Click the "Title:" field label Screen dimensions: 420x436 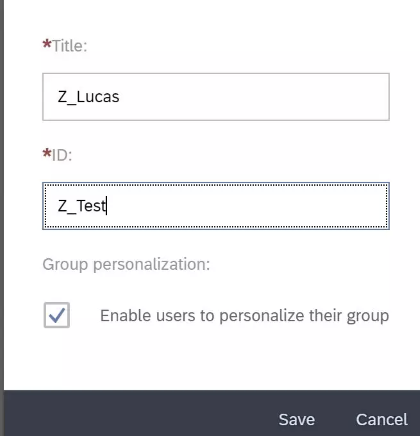pyautogui.click(x=70, y=46)
